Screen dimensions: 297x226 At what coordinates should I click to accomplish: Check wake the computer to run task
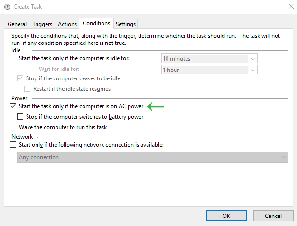pyautogui.click(x=13, y=127)
